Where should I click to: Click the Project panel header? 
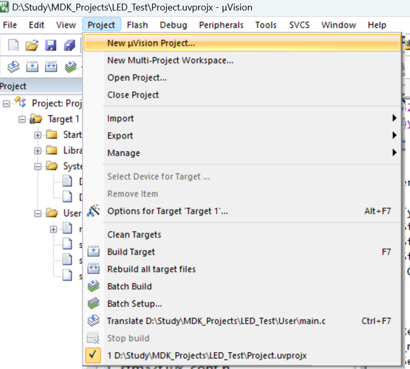pyautogui.click(x=41, y=86)
